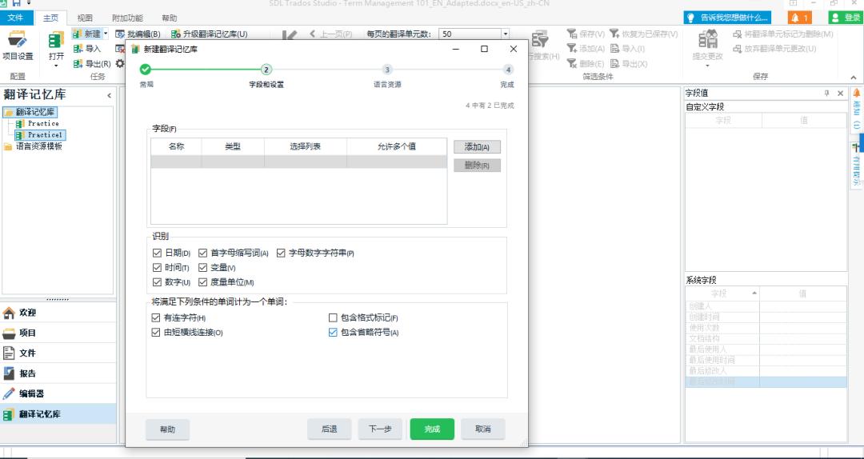Uncheck 首字母缩写词(A) recognition
This screenshot has width=864, height=459.
tap(202, 253)
